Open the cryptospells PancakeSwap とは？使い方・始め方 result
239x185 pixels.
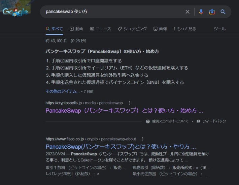pyautogui.click(x=124, y=111)
